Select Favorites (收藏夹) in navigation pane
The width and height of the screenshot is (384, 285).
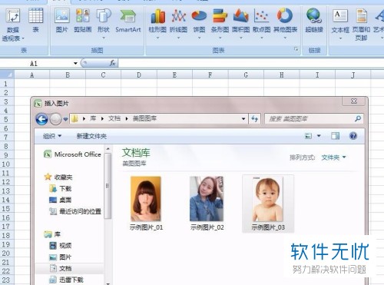click(58, 177)
